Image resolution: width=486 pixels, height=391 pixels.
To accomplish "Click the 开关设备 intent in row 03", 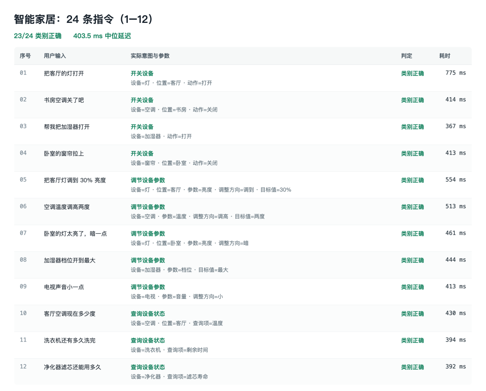I will (142, 127).
